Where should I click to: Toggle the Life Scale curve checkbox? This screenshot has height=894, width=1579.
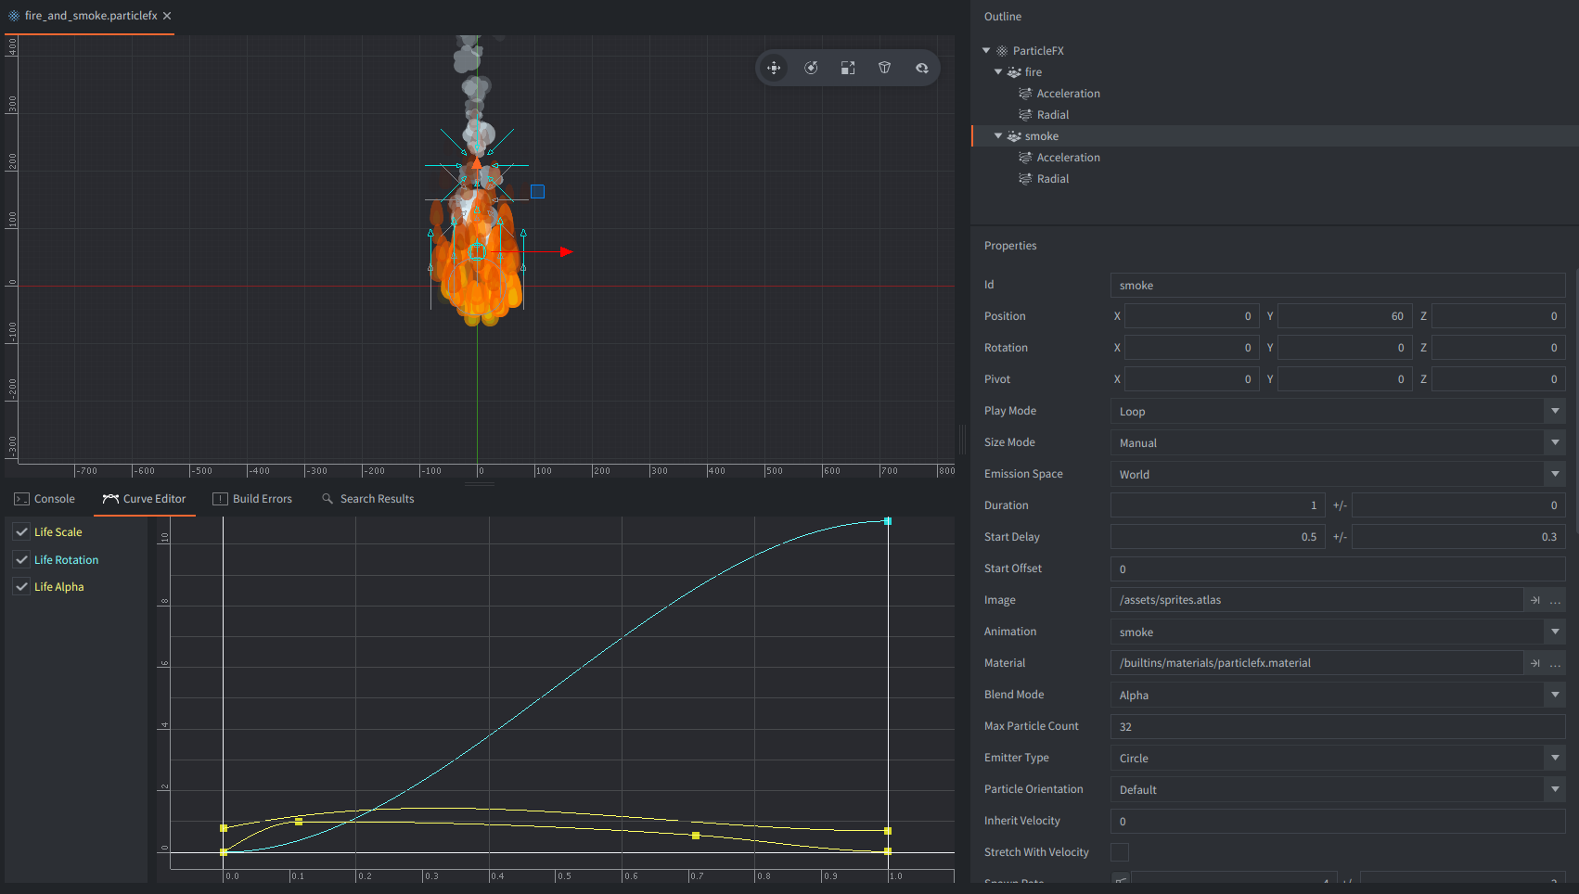pos(21,532)
